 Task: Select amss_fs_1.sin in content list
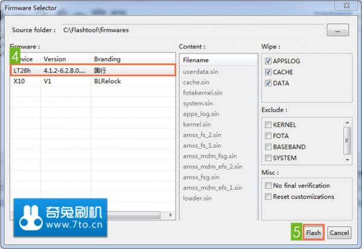202,146
